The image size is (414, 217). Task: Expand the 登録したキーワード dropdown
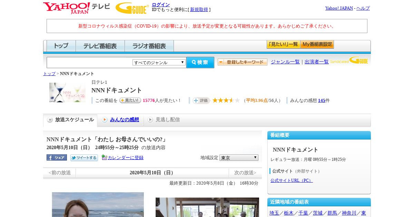pos(242,62)
